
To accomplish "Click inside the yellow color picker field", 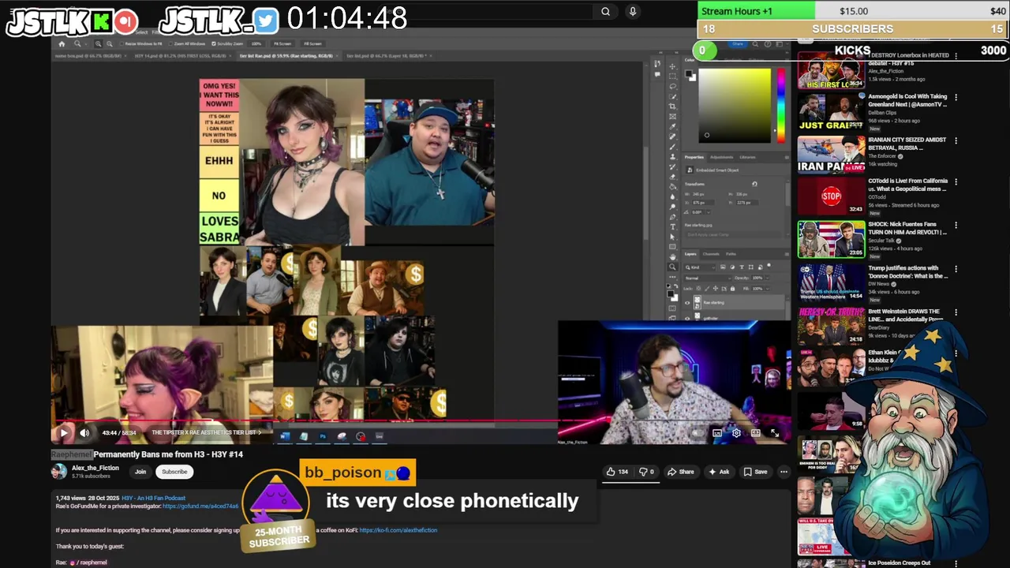I will point(735,105).
